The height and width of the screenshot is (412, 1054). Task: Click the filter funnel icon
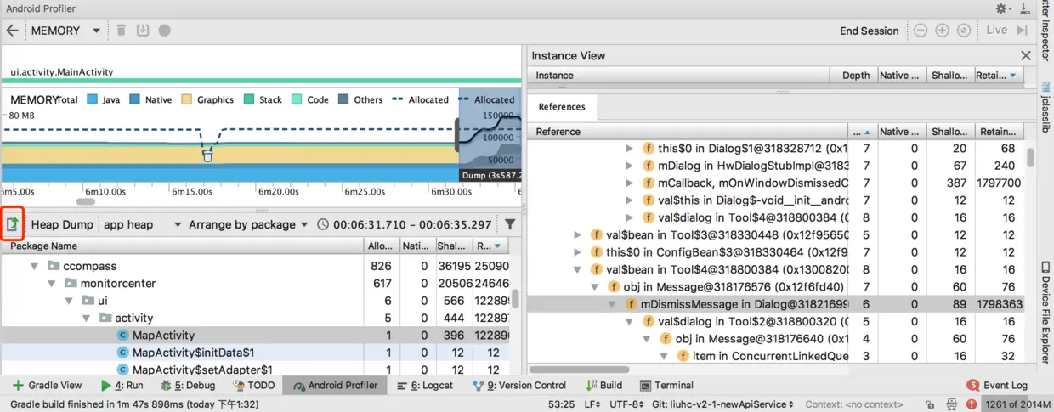[510, 225]
